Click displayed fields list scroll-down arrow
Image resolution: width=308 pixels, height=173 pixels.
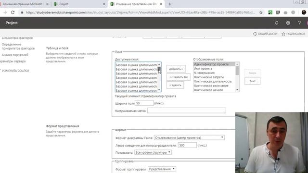(237, 90)
